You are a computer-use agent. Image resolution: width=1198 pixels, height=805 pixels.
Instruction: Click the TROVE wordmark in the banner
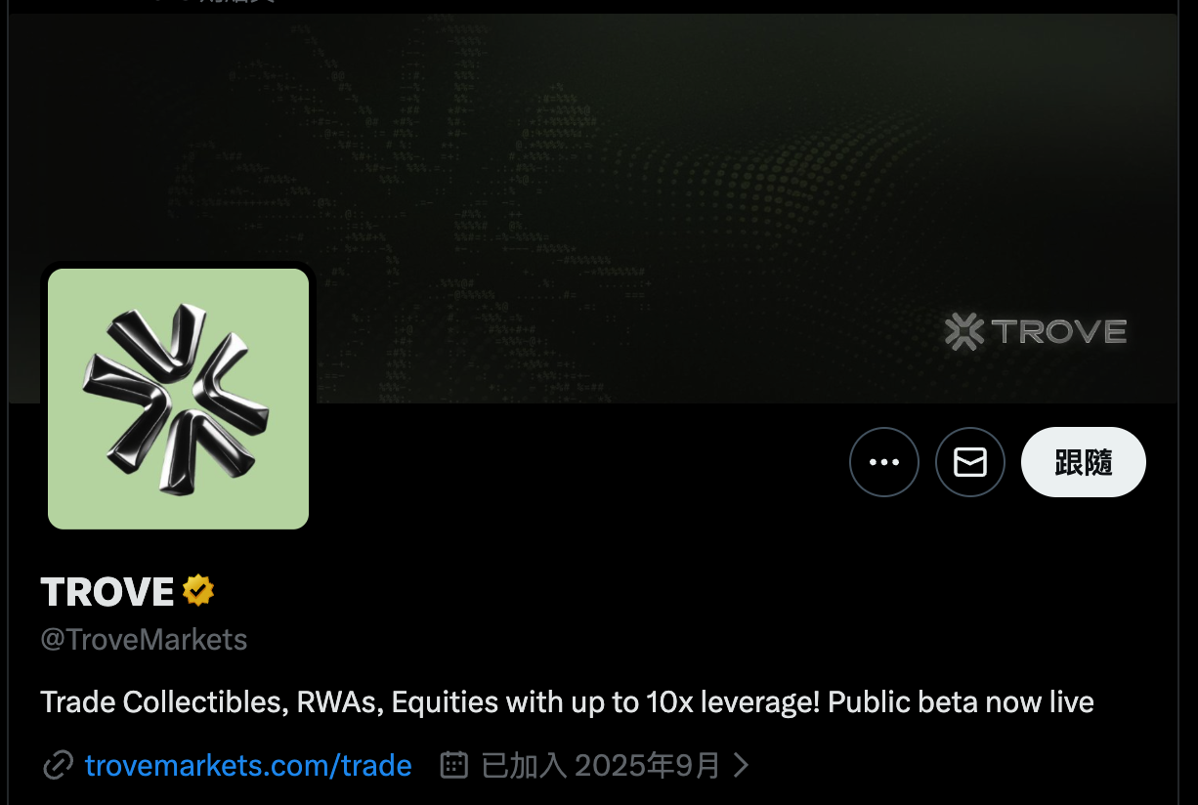pyautogui.click(x=1059, y=332)
